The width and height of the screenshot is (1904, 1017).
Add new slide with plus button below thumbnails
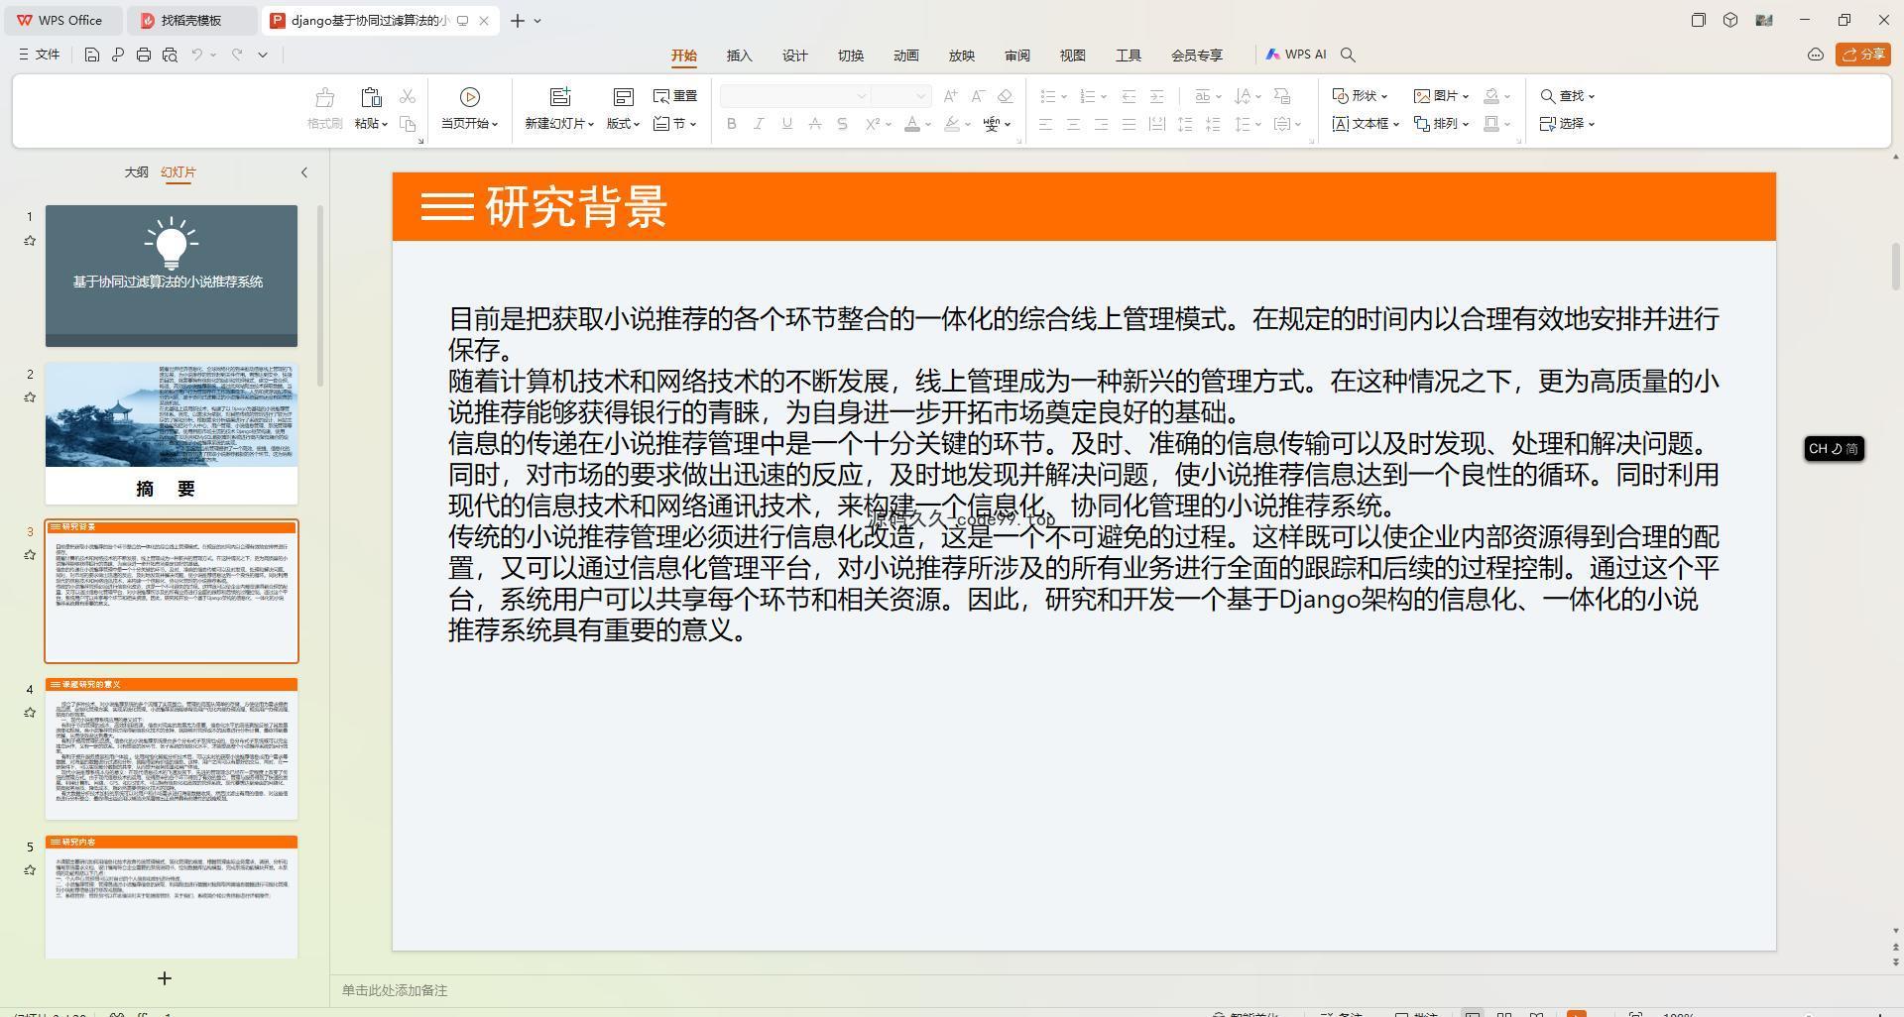click(165, 978)
